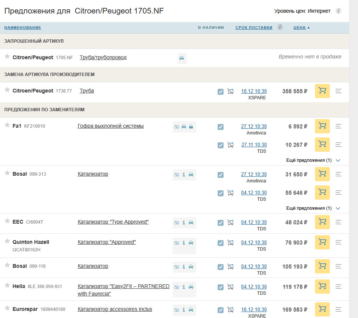
Task: Toggle stock checkbox for Fa1 Amotivica offer
Action: click(221, 127)
